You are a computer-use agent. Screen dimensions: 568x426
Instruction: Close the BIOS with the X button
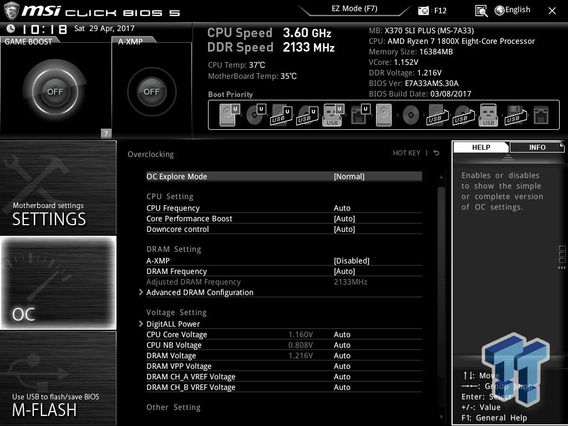click(x=552, y=11)
